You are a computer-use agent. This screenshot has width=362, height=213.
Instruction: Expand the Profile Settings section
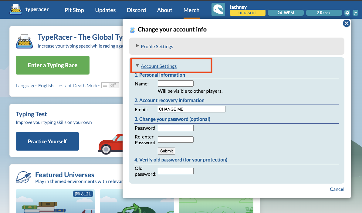click(157, 46)
